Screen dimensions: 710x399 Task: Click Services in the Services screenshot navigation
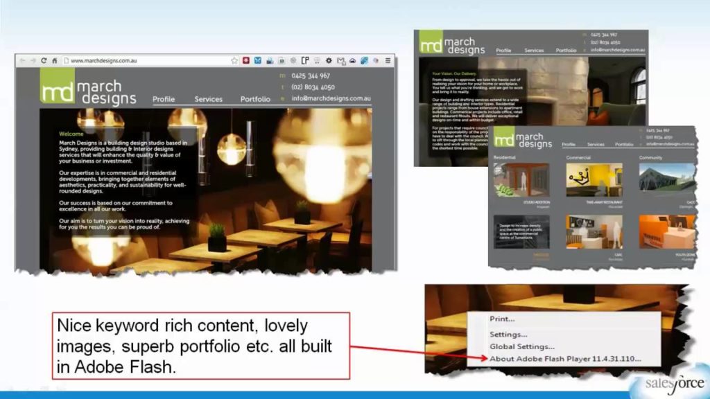[534, 50]
